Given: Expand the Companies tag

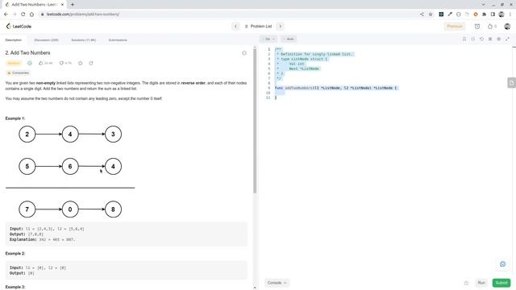Looking at the screenshot, I should click(x=18, y=73).
